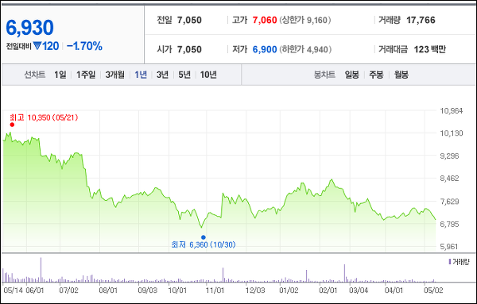Click the 최고 10,350 (05/21) label

coord(44,117)
